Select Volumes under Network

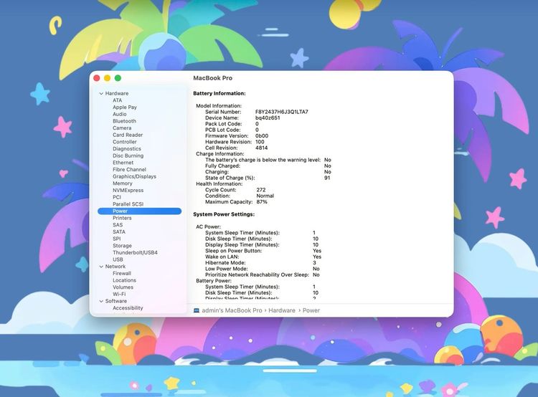(x=123, y=287)
